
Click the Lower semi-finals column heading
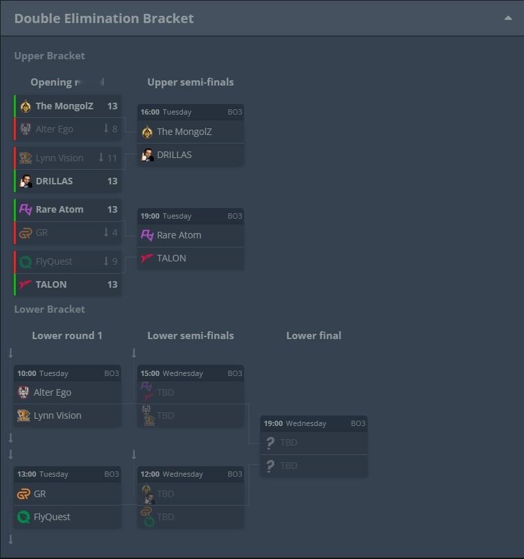(x=191, y=336)
